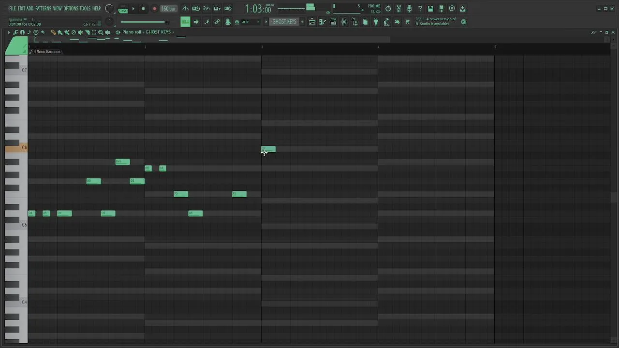Image resolution: width=619 pixels, height=348 pixels.
Task: Open the ADD menu
Action: pos(30,9)
